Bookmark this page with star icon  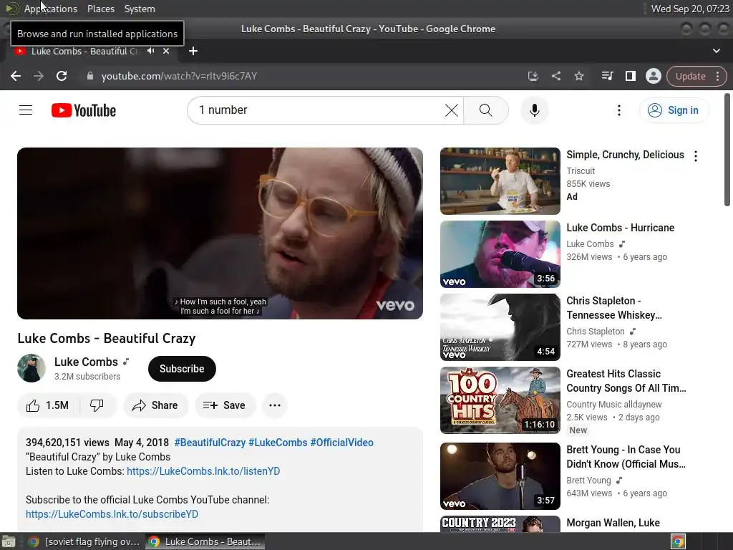(x=578, y=76)
